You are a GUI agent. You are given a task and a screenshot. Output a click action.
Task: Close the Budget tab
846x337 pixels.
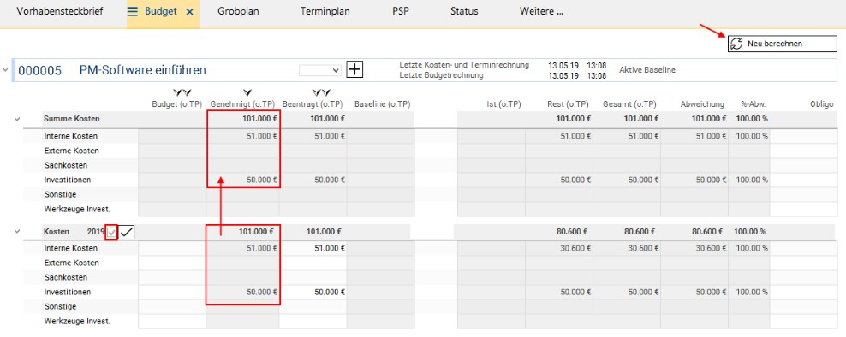(x=189, y=12)
